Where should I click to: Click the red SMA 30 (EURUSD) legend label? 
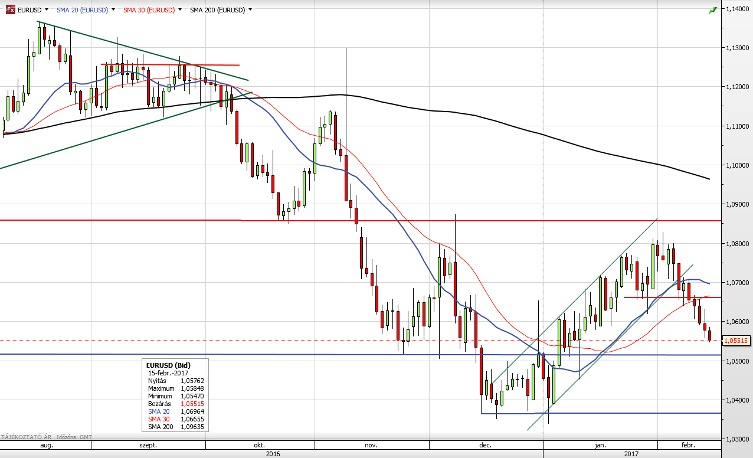pos(149,10)
